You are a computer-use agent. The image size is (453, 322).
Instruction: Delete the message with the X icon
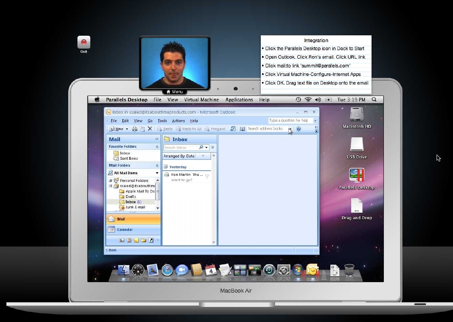pyautogui.click(x=150, y=129)
